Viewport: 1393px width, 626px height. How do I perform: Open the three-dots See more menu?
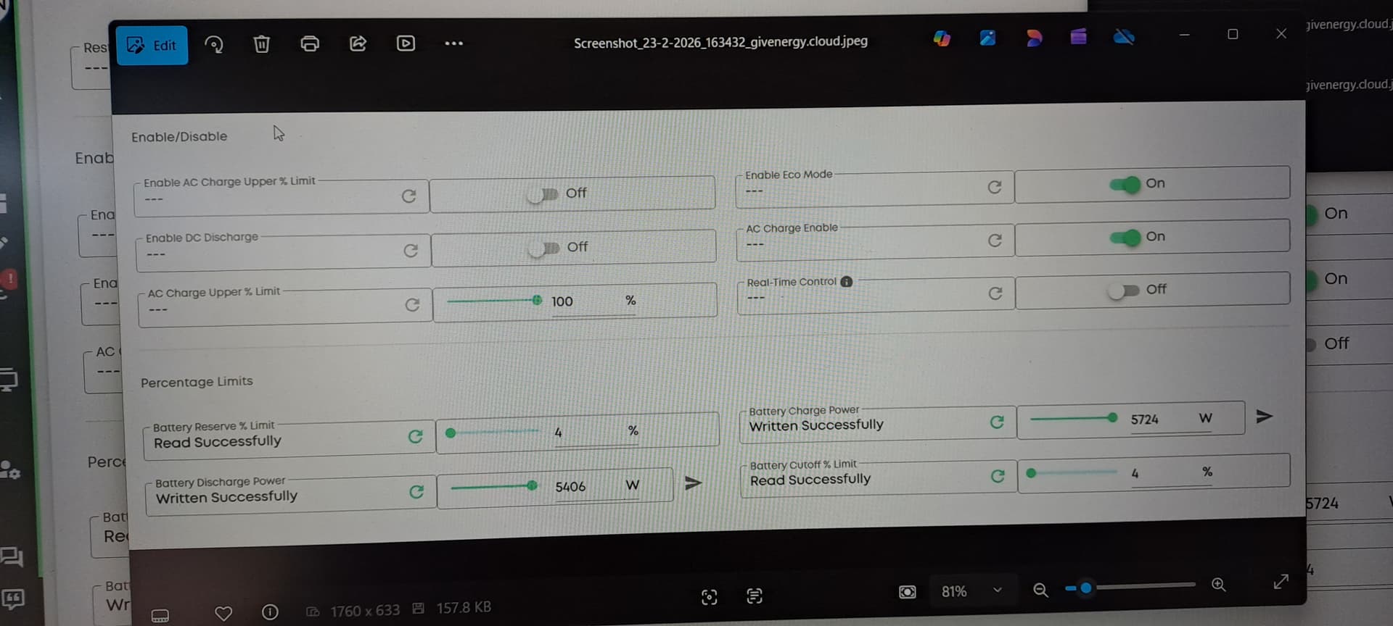tap(453, 43)
